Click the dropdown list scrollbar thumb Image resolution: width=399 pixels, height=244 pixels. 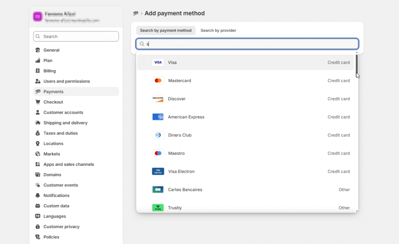357,63
